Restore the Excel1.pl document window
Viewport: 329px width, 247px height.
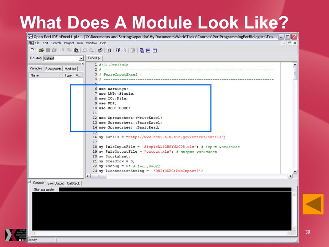(289, 43)
